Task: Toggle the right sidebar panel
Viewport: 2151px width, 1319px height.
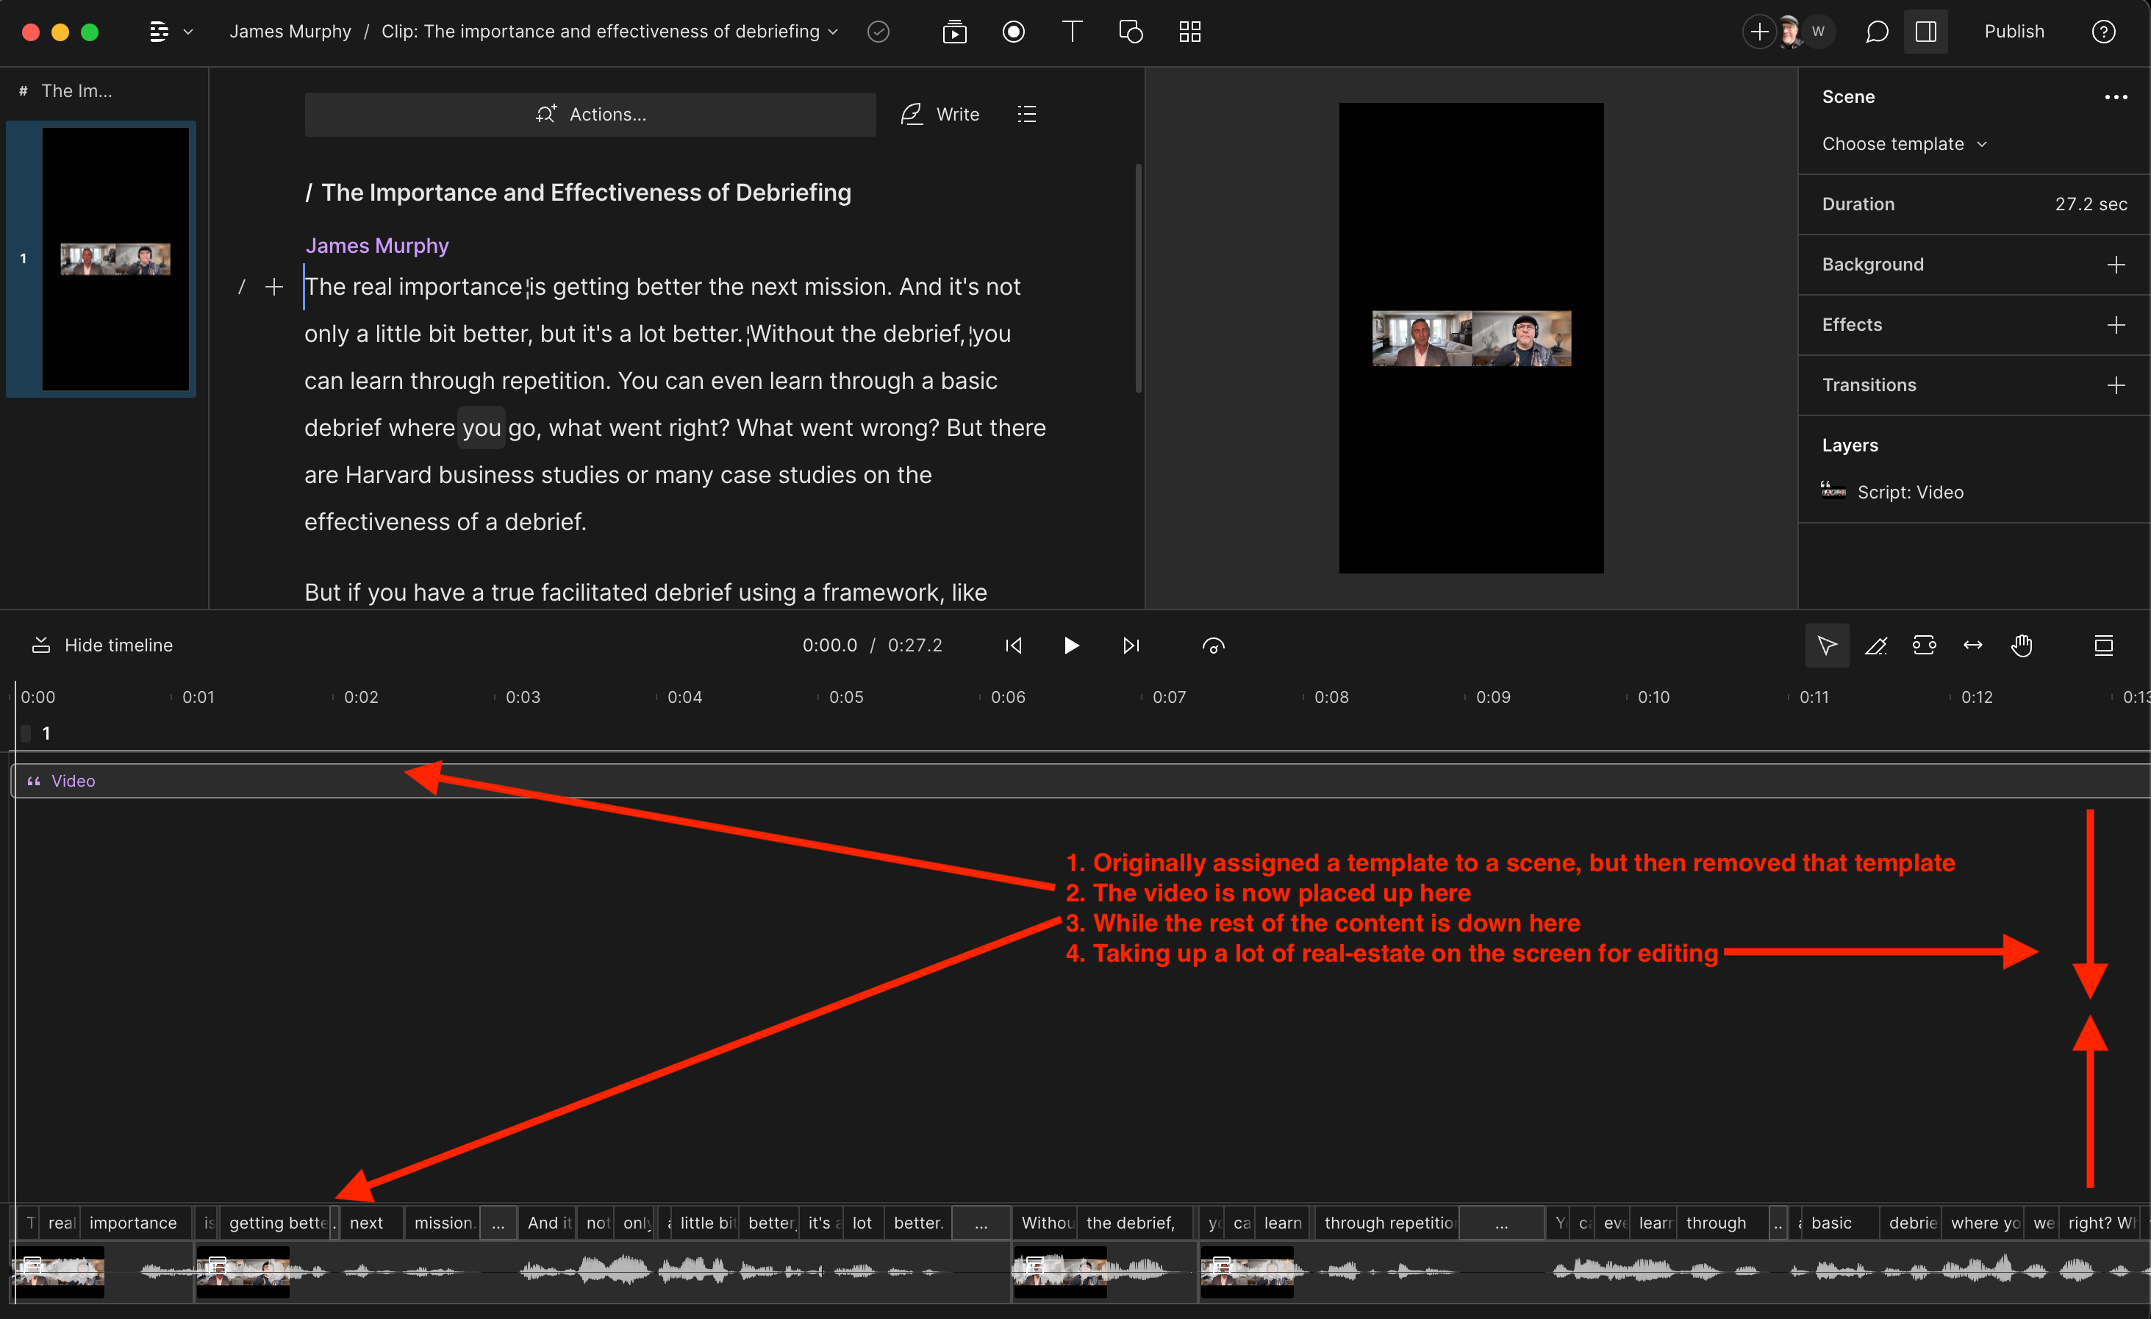Action: tap(1925, 32)
